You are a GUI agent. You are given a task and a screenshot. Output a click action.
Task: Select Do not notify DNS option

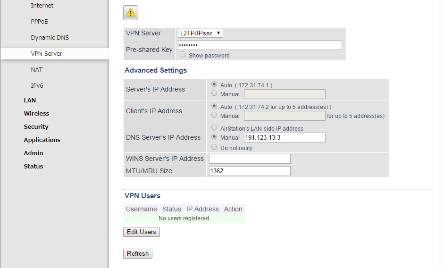coord(214,147)
